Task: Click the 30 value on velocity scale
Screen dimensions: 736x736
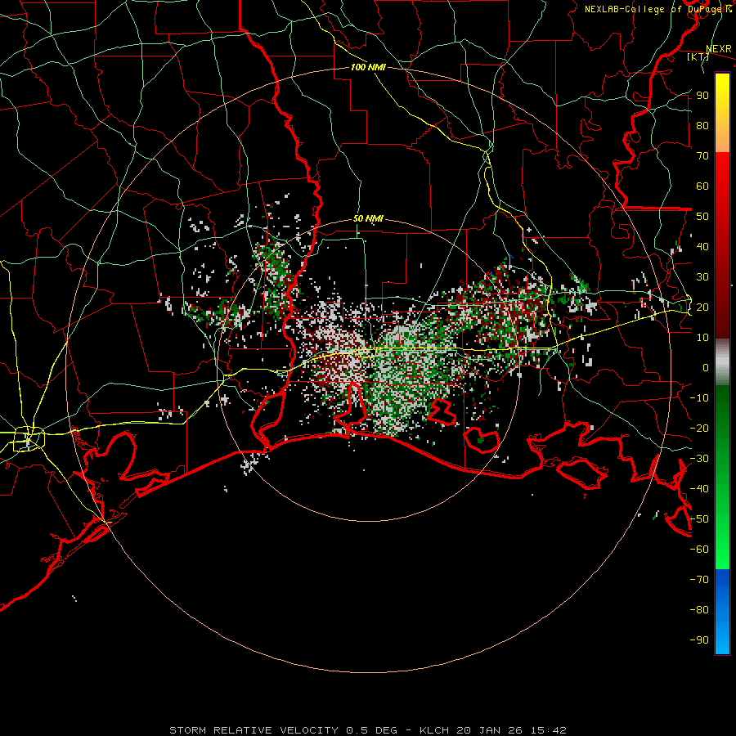Action: pos(702,277)
